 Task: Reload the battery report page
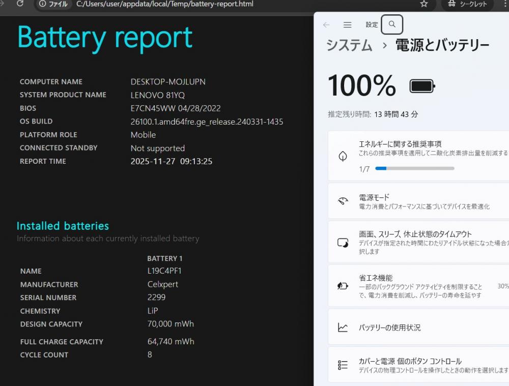20,4
